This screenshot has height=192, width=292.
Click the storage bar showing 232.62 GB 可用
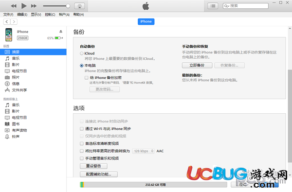[153, 185]
